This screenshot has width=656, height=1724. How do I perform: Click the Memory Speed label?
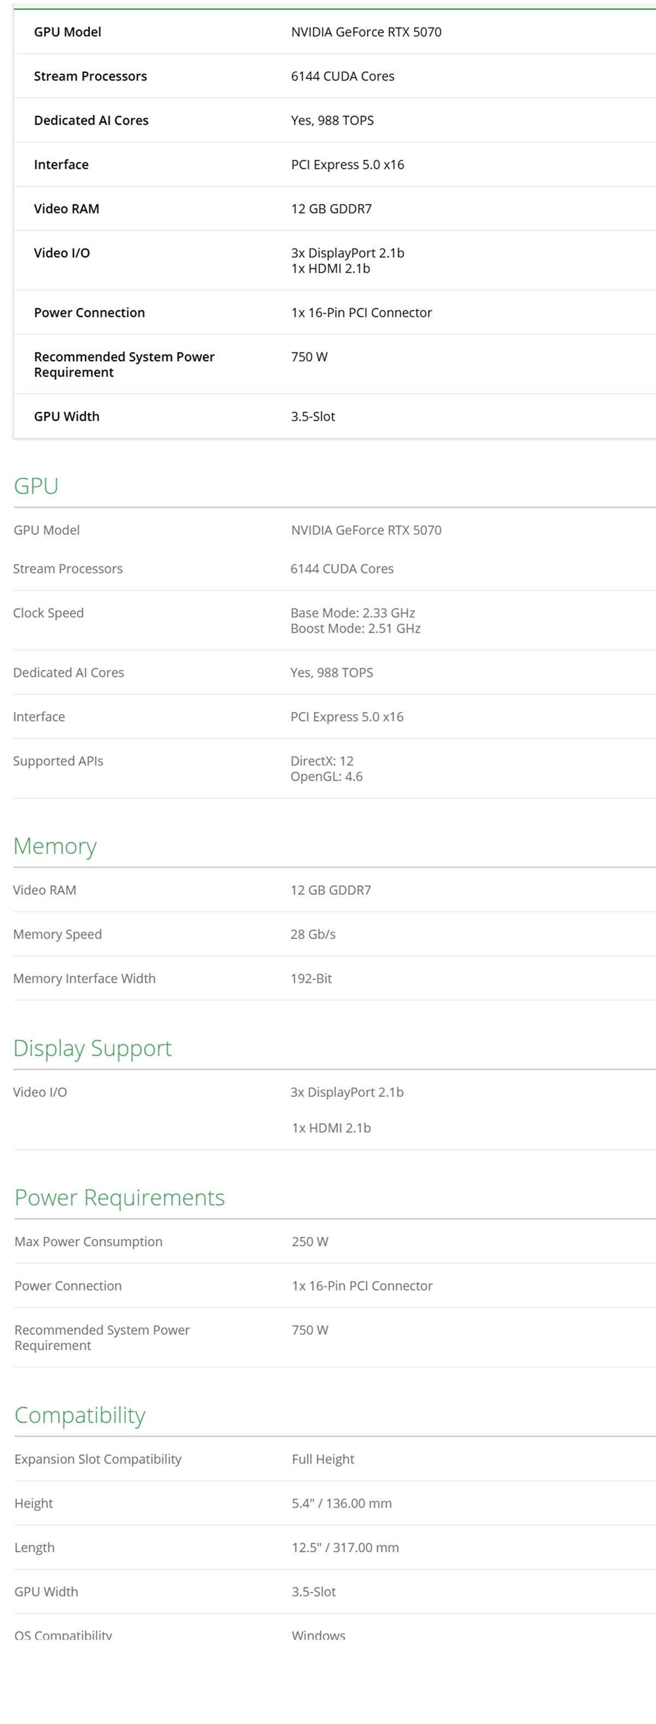pyautogui.click(x=57, y=934)
